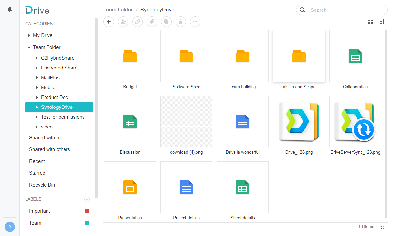Click the red Important label swatch
Screen dimensions: 393x236
pos(87,211)
